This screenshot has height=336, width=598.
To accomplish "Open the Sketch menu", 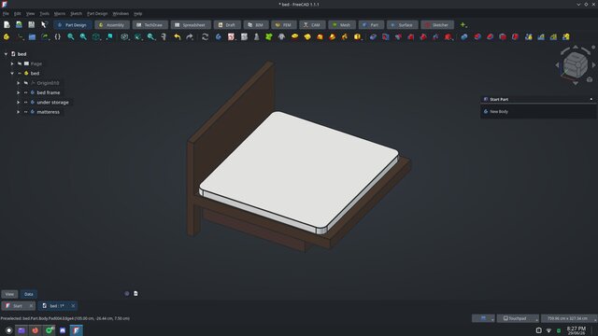I will (76, 14).
